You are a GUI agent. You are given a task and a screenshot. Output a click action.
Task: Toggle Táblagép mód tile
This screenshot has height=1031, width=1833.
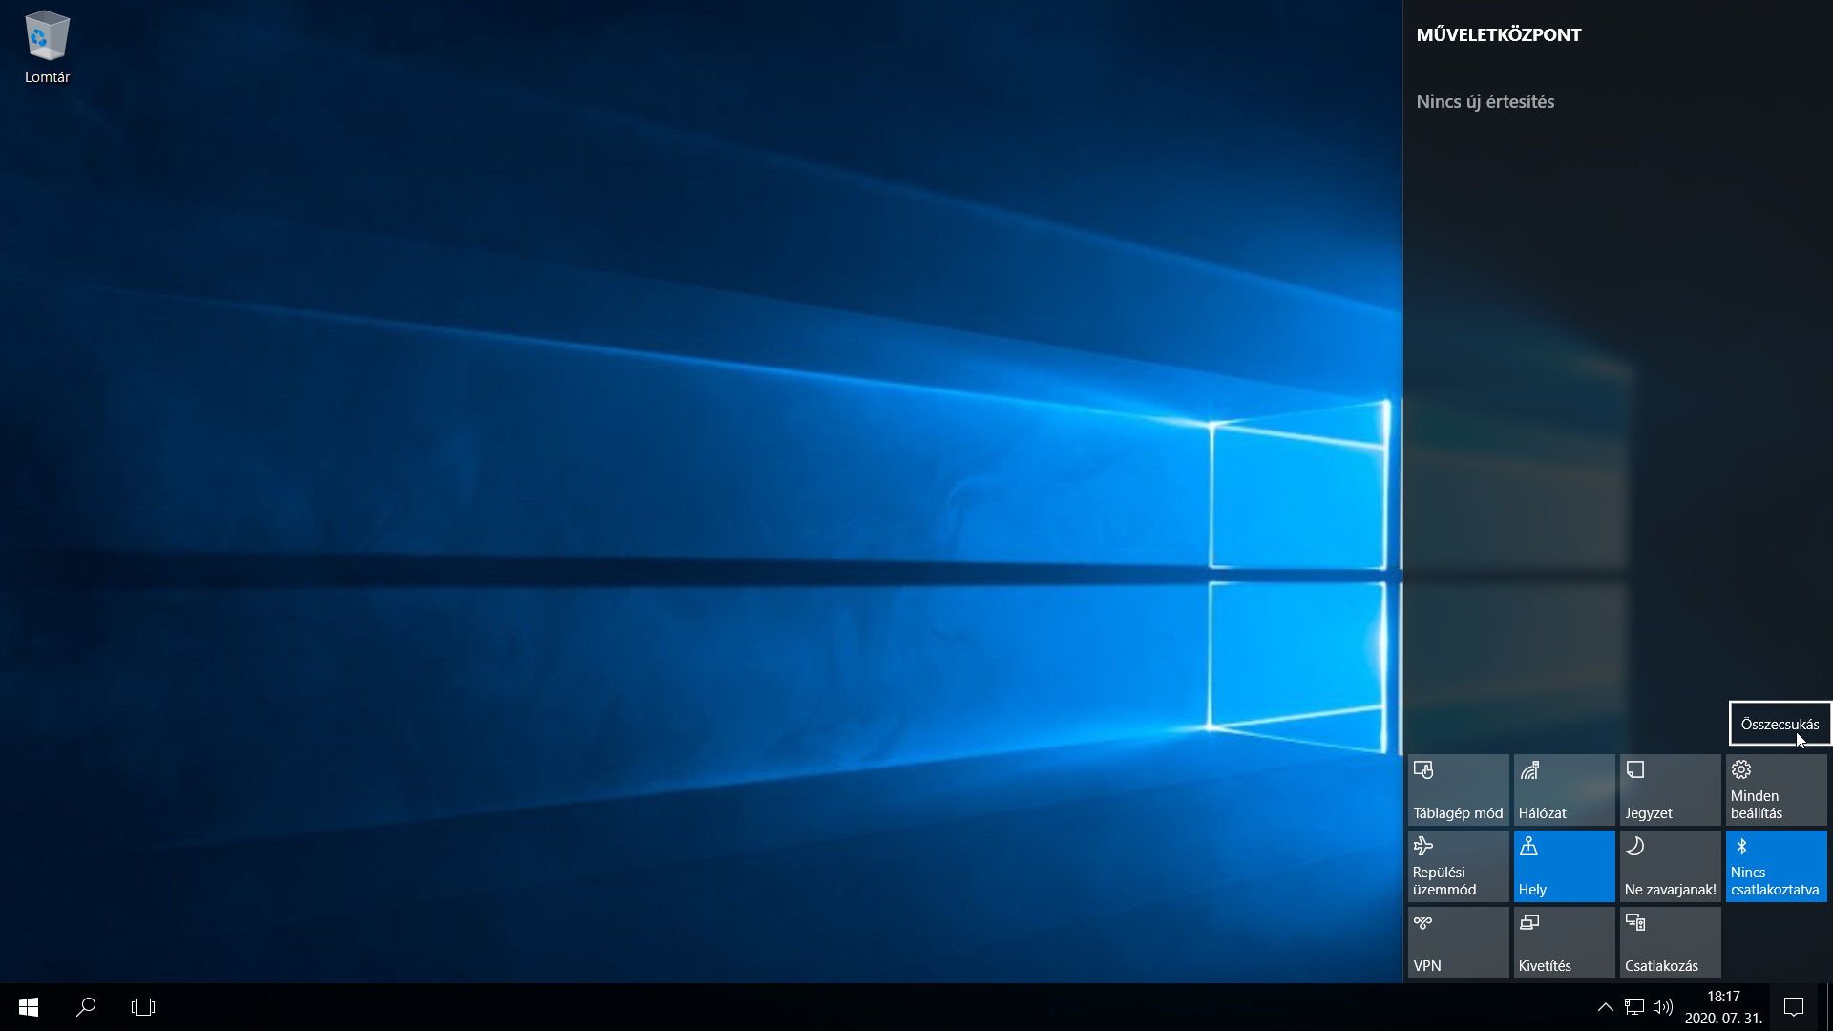click(x=1458, y=789)
